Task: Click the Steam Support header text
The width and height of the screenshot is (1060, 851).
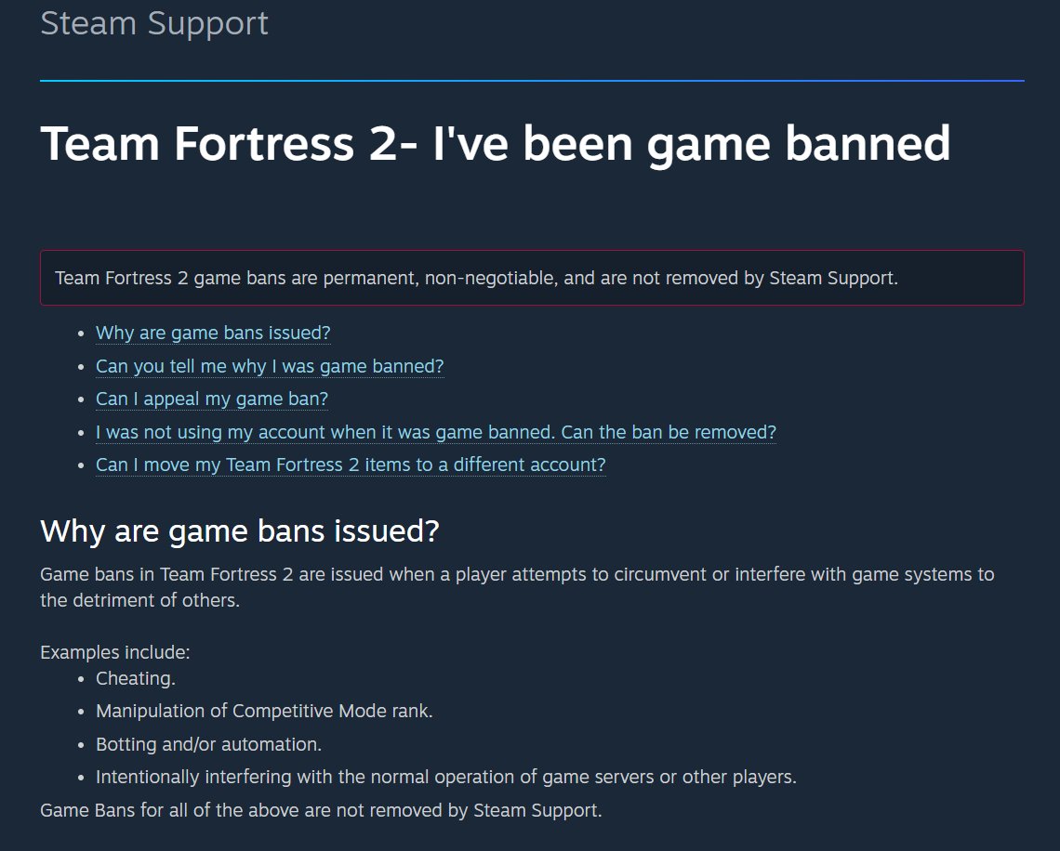Action: click(154, 23)
